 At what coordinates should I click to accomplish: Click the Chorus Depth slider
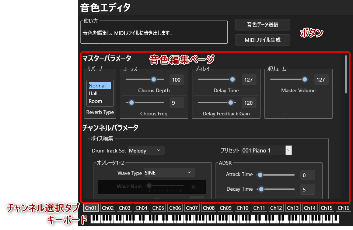145,79
